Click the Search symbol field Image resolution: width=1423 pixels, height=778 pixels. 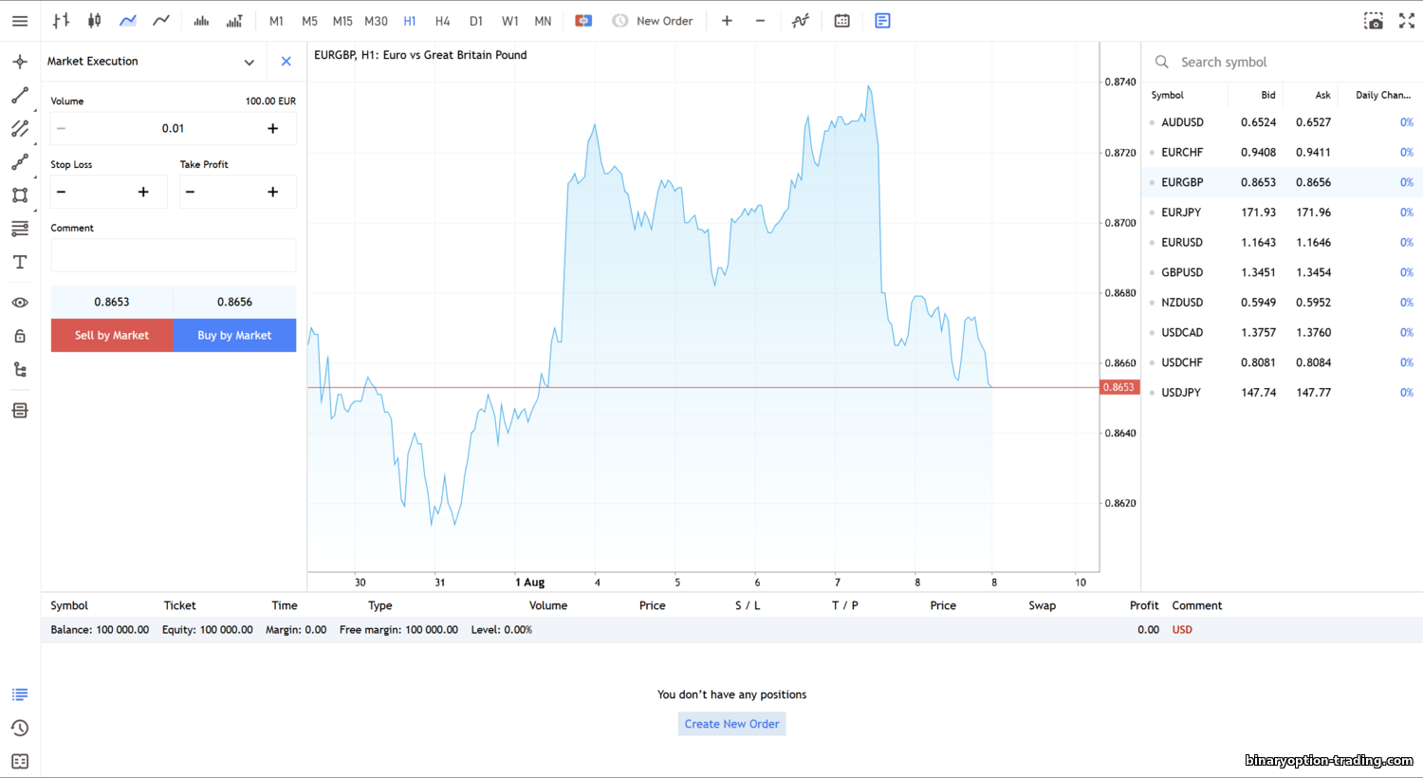pyautogui.click(x=1281, y=62)
